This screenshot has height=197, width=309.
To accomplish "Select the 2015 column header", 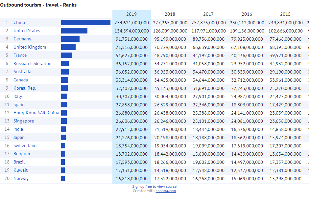I will tap(285, 14).
